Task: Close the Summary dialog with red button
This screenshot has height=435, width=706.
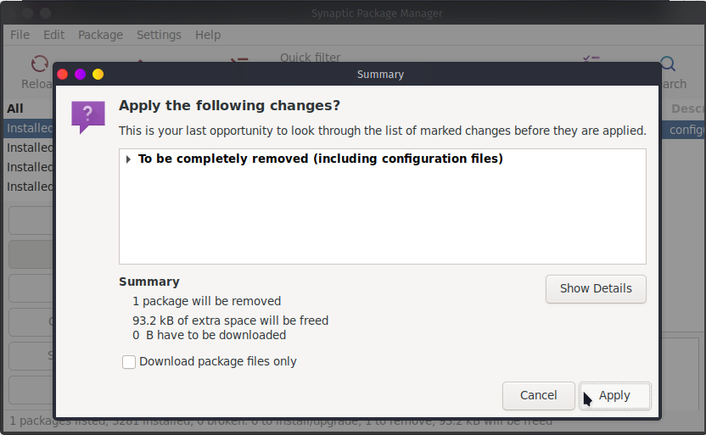Action: [x=63, y=75]
